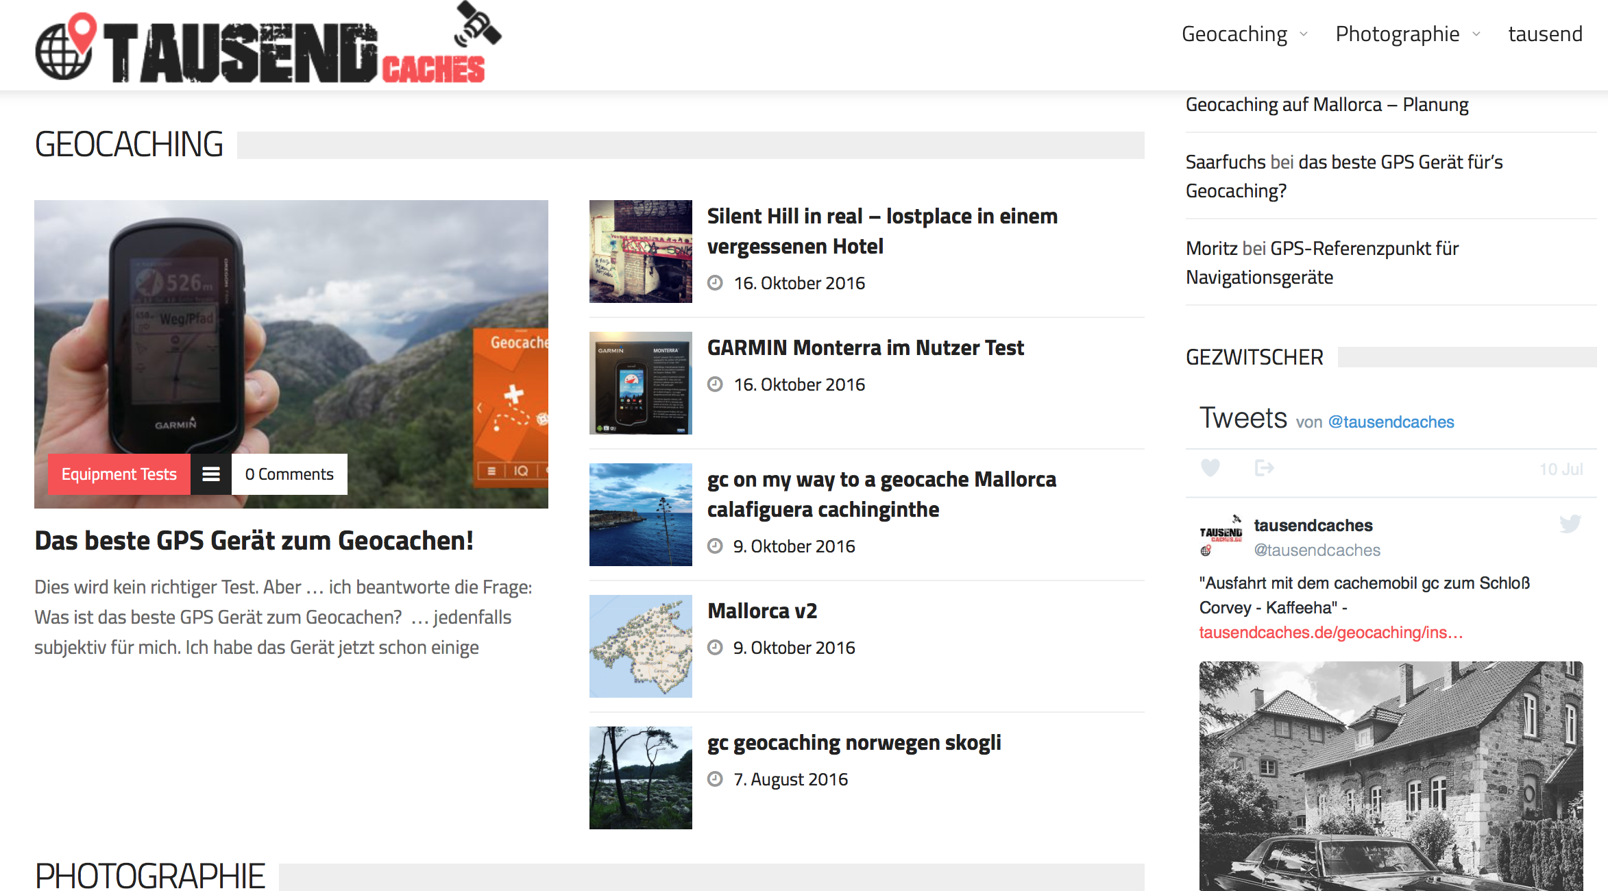Open the 0 Comments link
Image resolution: width=1608 pixels, height=891 pixels.
click(x=289, y=474)
